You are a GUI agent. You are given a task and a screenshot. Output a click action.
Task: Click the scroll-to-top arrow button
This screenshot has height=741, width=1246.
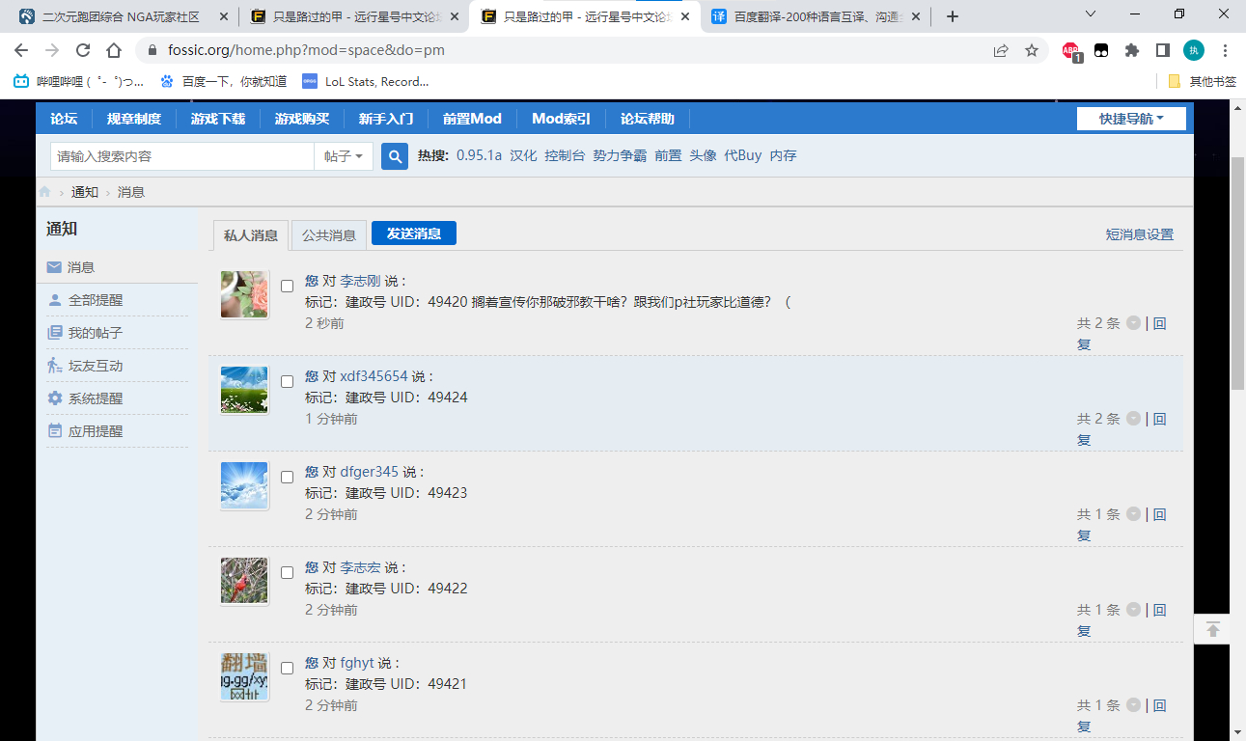coord(1212,629)
